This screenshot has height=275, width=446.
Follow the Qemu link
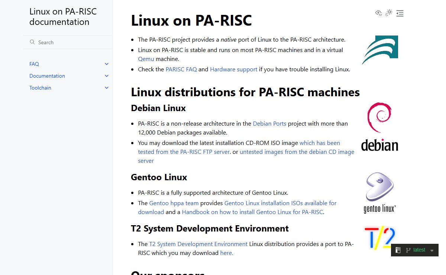(146, 59)
